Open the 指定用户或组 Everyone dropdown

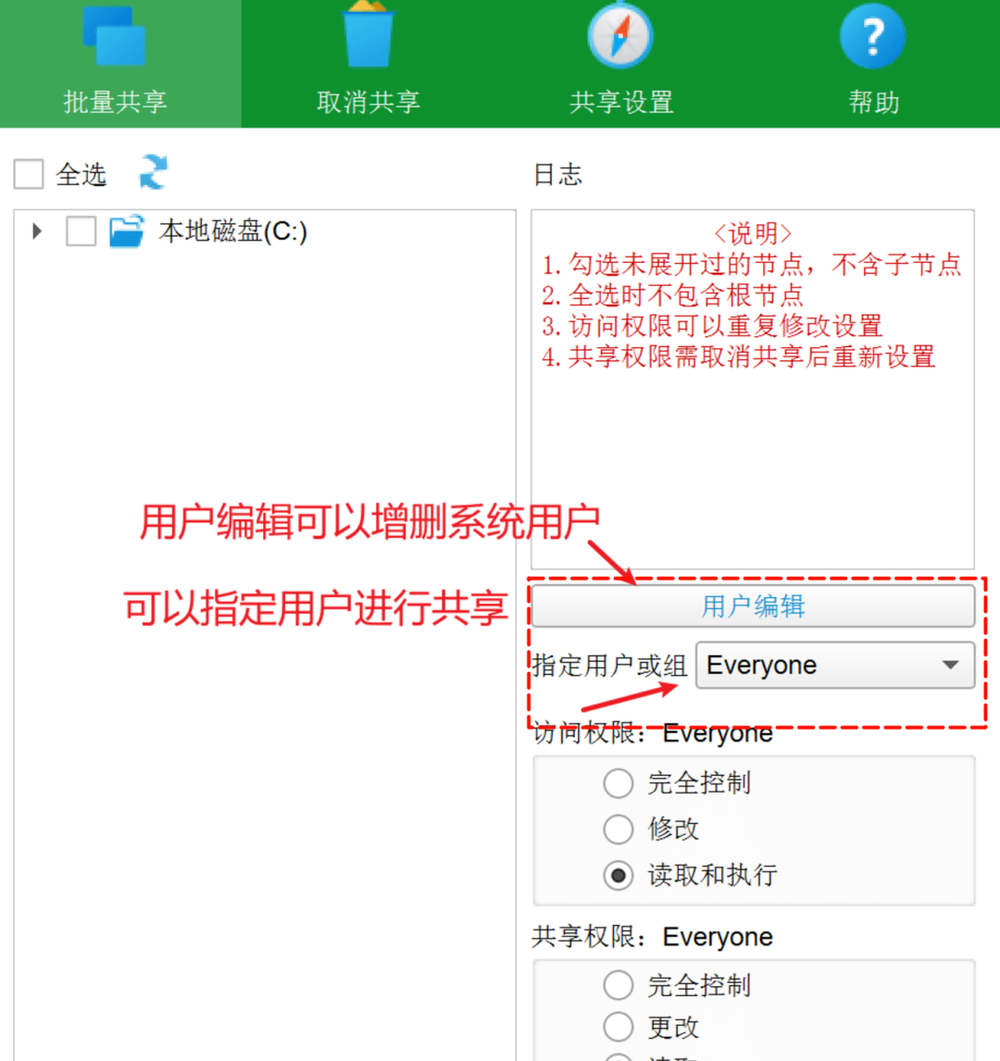coord(834,665)
